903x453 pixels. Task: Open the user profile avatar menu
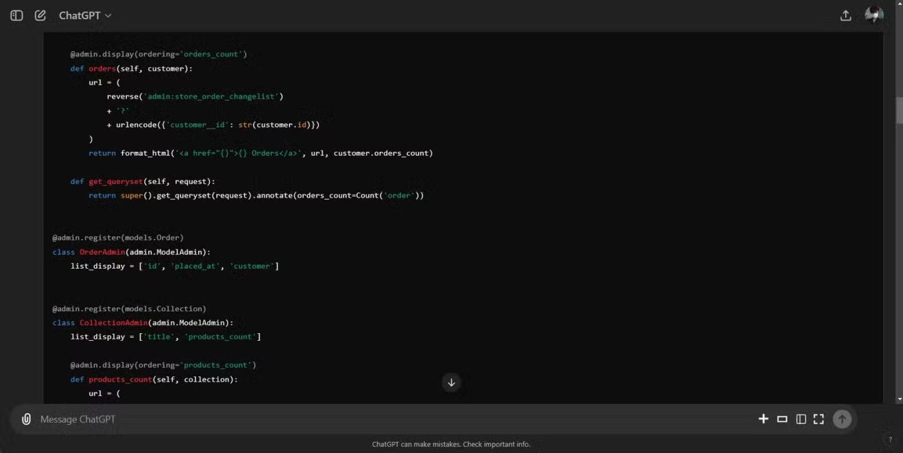tap(874, 15)
